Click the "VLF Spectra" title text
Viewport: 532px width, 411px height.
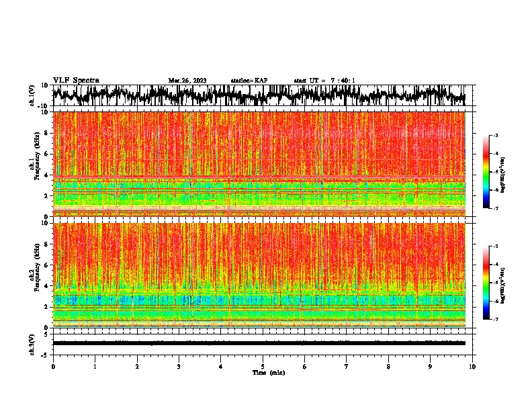click(x=76, y=81)
